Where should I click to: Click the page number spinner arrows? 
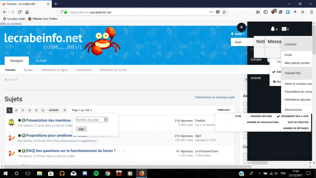tap(106, 120)
